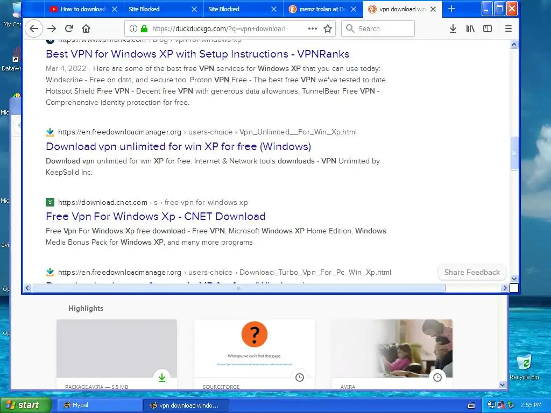The width and height of the screenshot is (551, 413).
Task: Open SourceForge highlight thumbnail in back window
Action: click(255, 348)
